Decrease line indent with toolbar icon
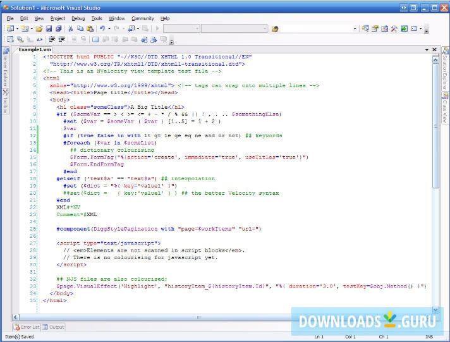This screenshot has height=342, width=450. point(52,39)
